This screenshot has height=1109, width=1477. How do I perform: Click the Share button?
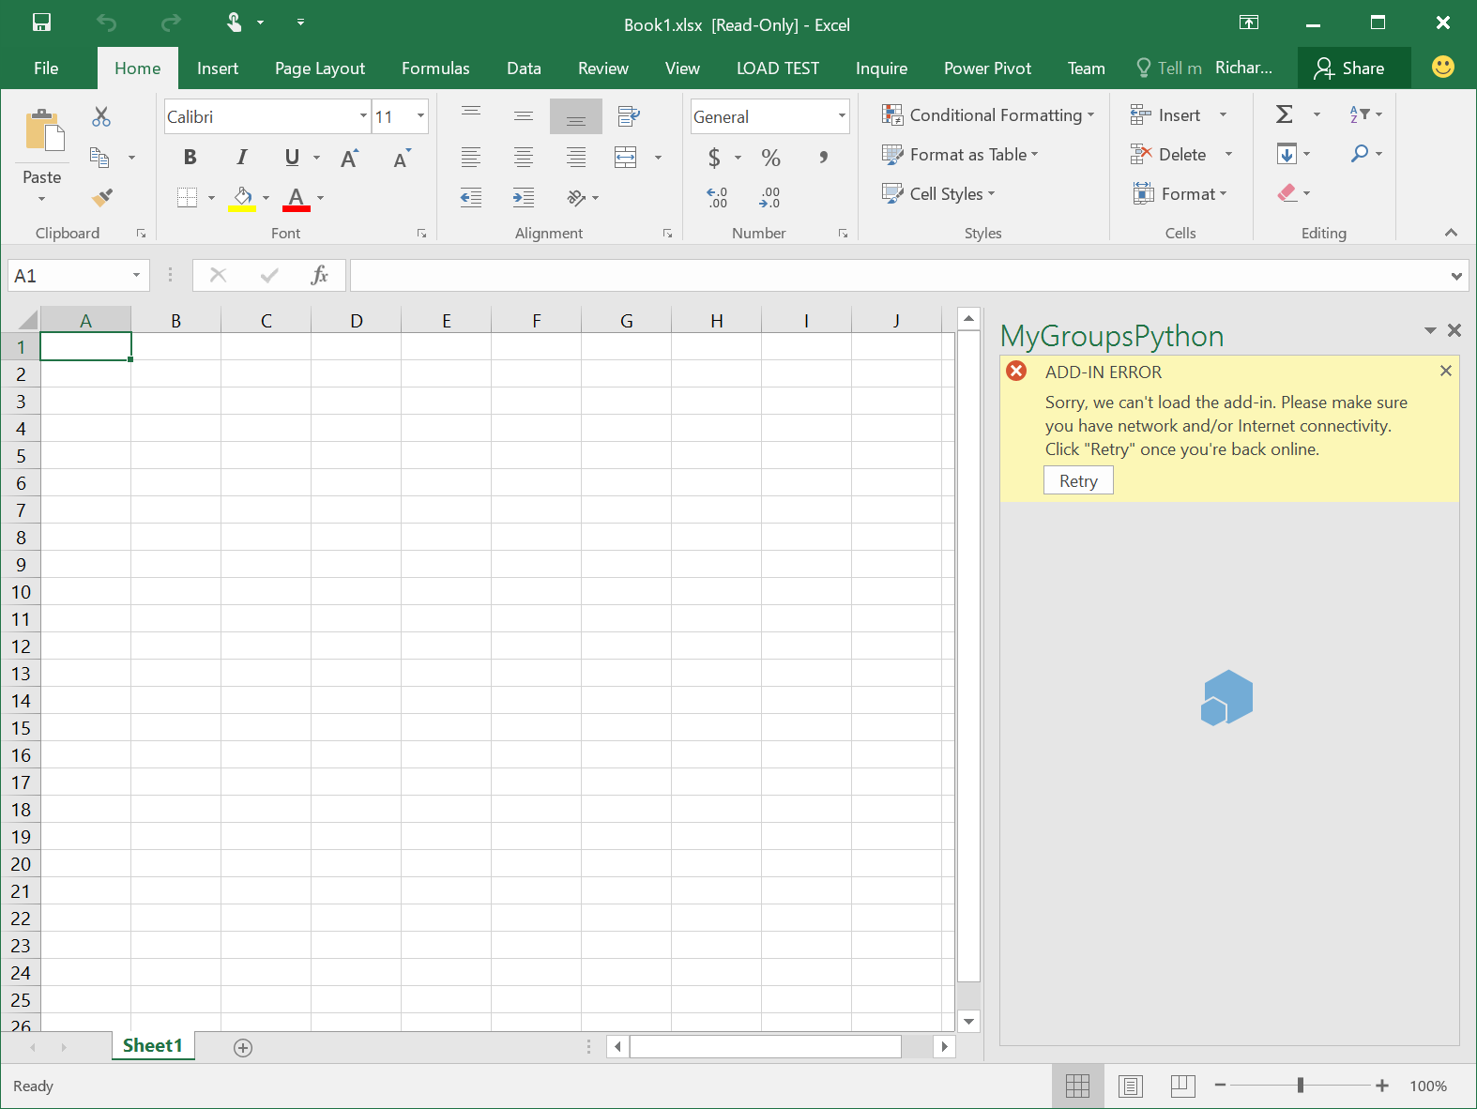pos(1352,68)
